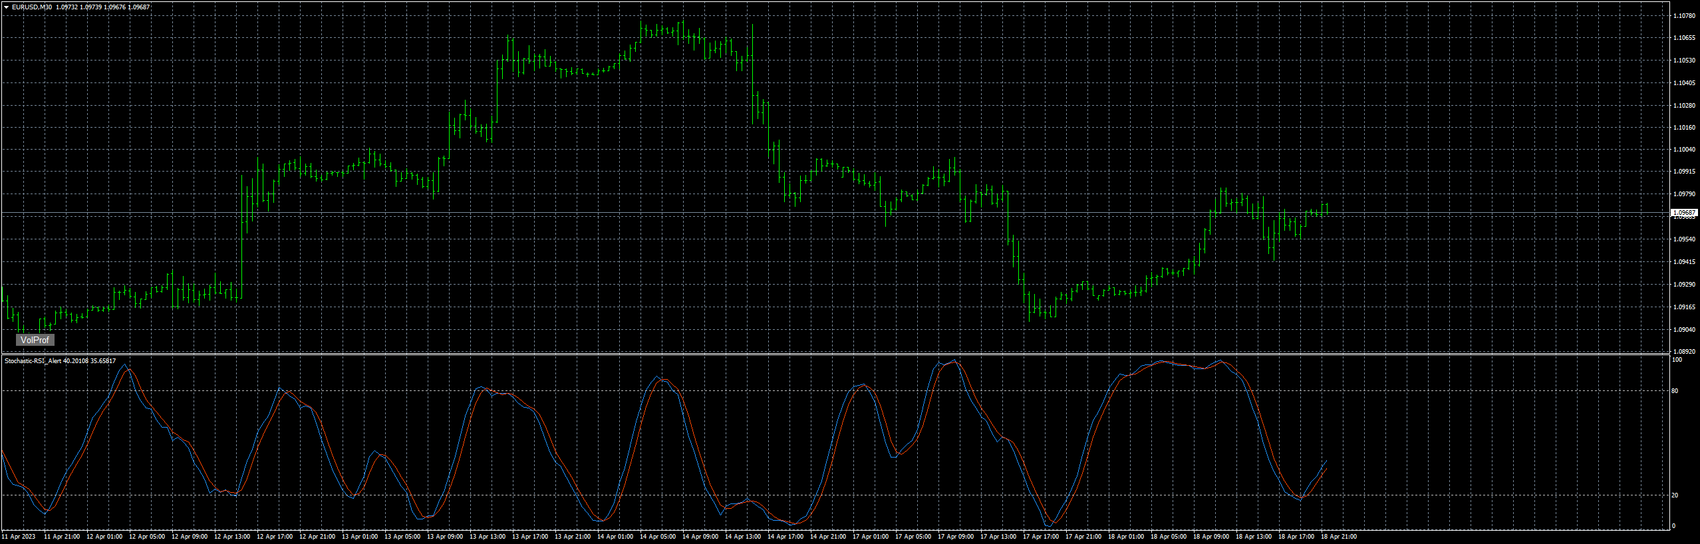Screen dimensions: 1700x544
Task: Click the 17 Apr 09:00 time label
Action: (x=956, y=537)
